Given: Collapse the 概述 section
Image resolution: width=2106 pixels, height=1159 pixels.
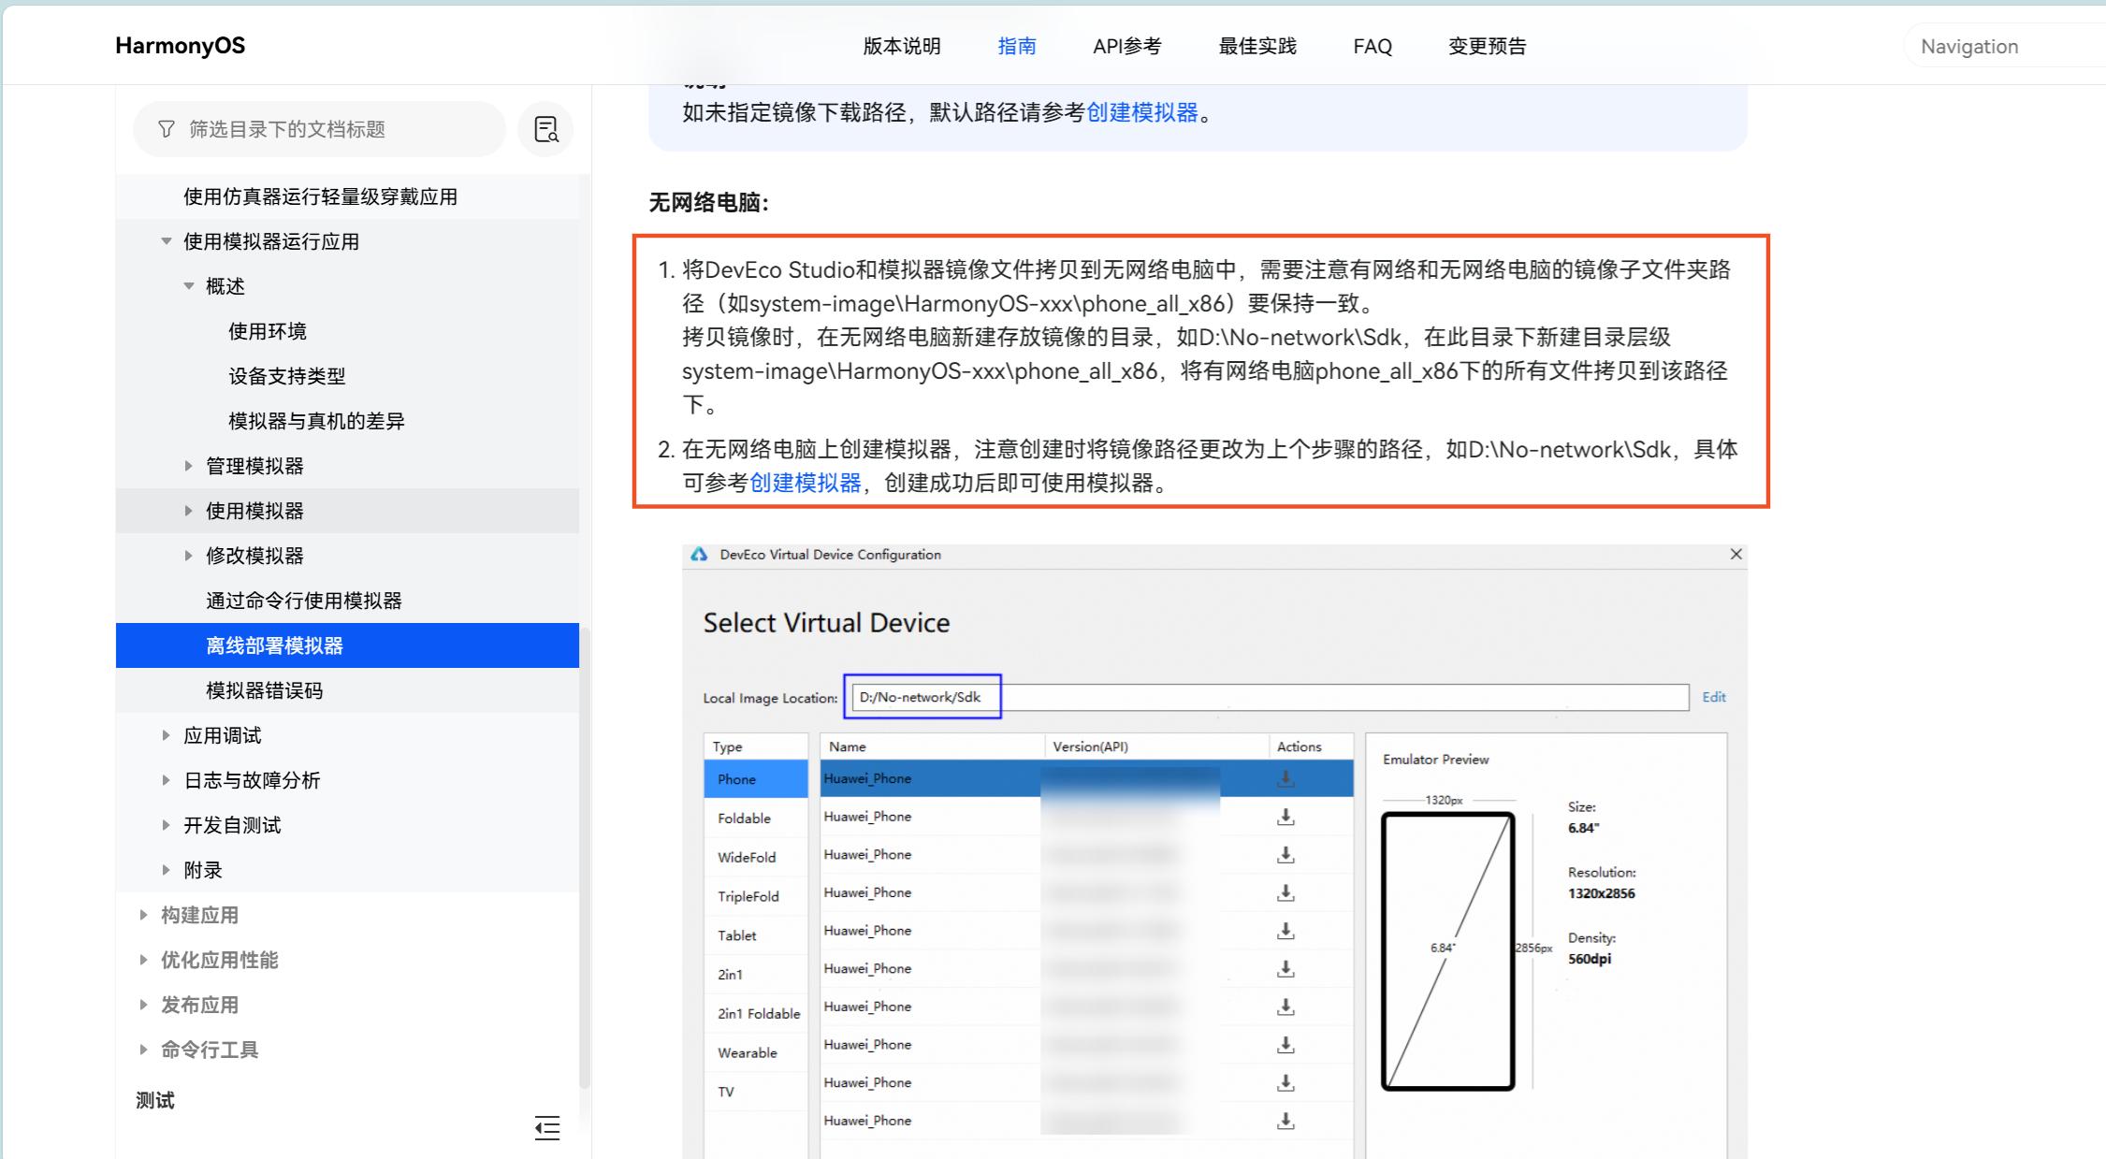Looking at the screenshot, I should tap(191, 285).
